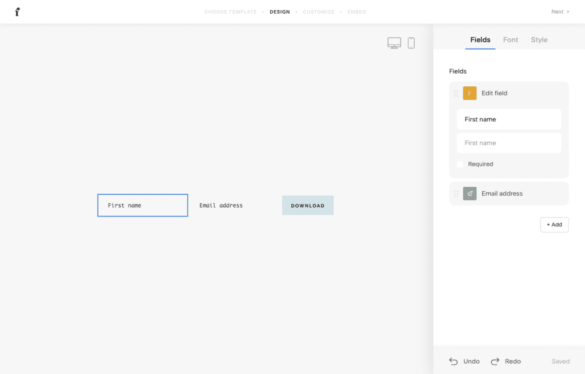Screen dimensions: 585x374
Task: Click the drag handle beside Email address
Action: (x=456, y=194)
